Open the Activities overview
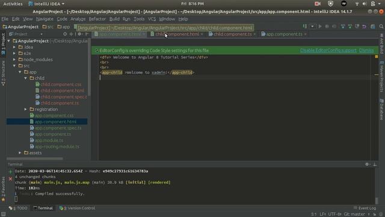 (x=13, y=4)
